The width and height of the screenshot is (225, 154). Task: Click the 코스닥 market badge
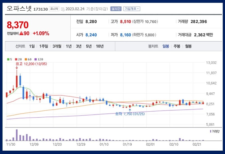(54, 9)
